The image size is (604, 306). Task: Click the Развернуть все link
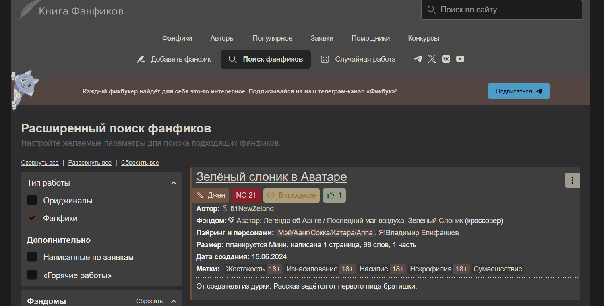click(90, 163)
